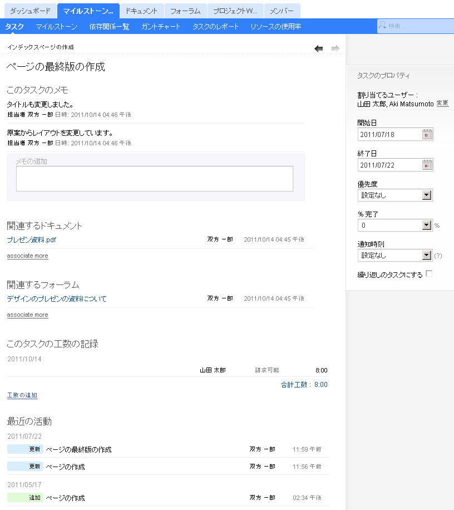454x510 pixels.
Task: Select the マイルストーン submenu item
Action: [56, 26]
